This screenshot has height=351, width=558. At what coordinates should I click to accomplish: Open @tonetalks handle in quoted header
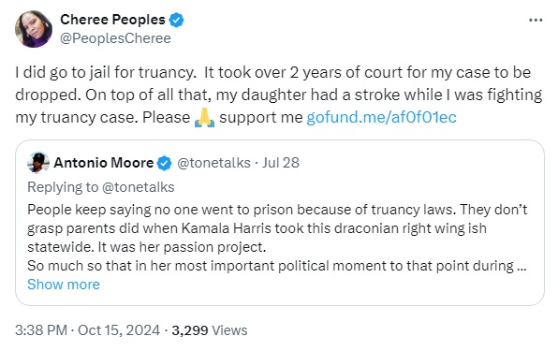(x=213, y=163)
